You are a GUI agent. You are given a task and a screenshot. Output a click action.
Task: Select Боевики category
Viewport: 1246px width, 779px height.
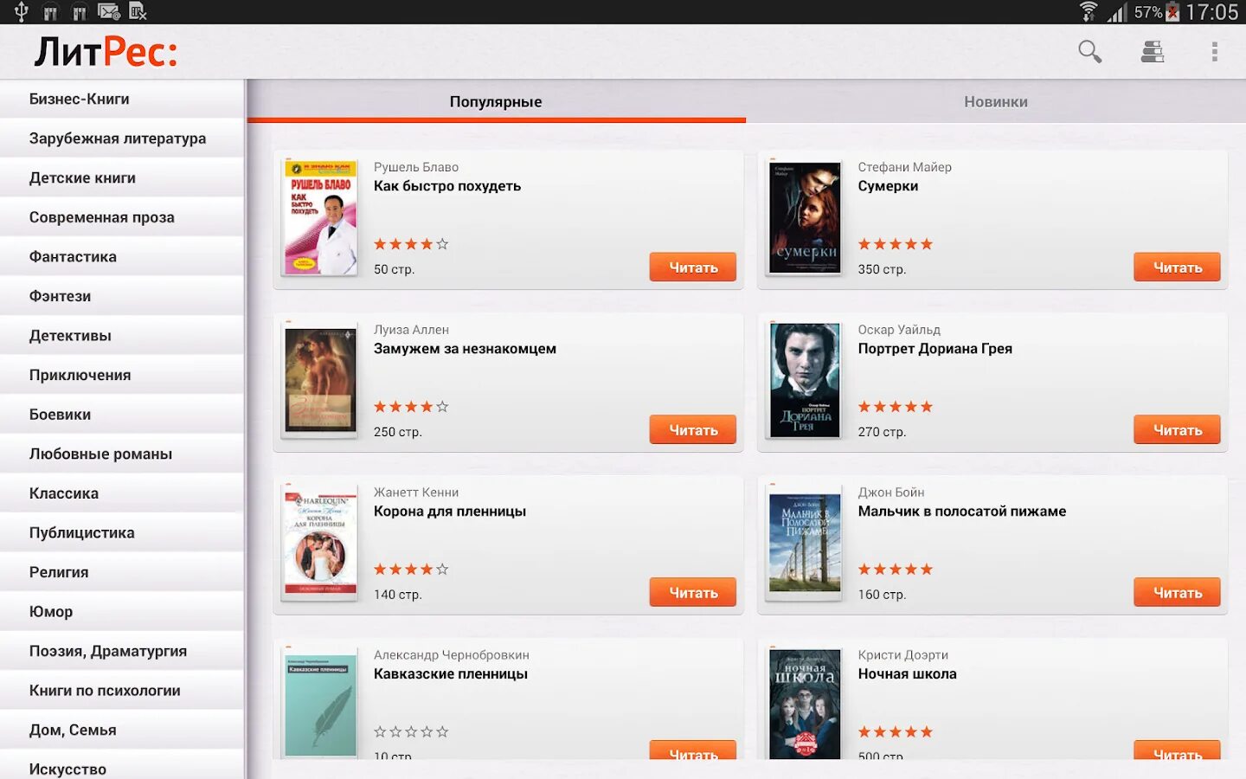point(122,414)
